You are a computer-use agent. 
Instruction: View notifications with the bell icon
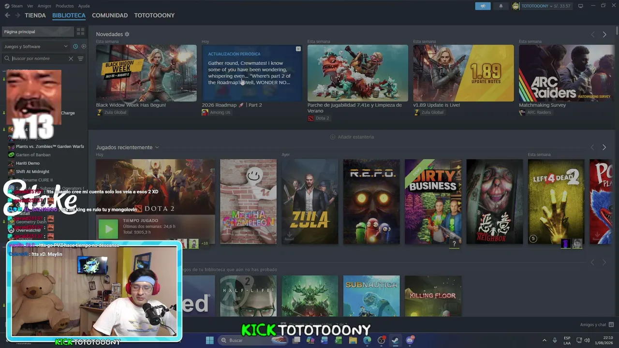[501, 6]
